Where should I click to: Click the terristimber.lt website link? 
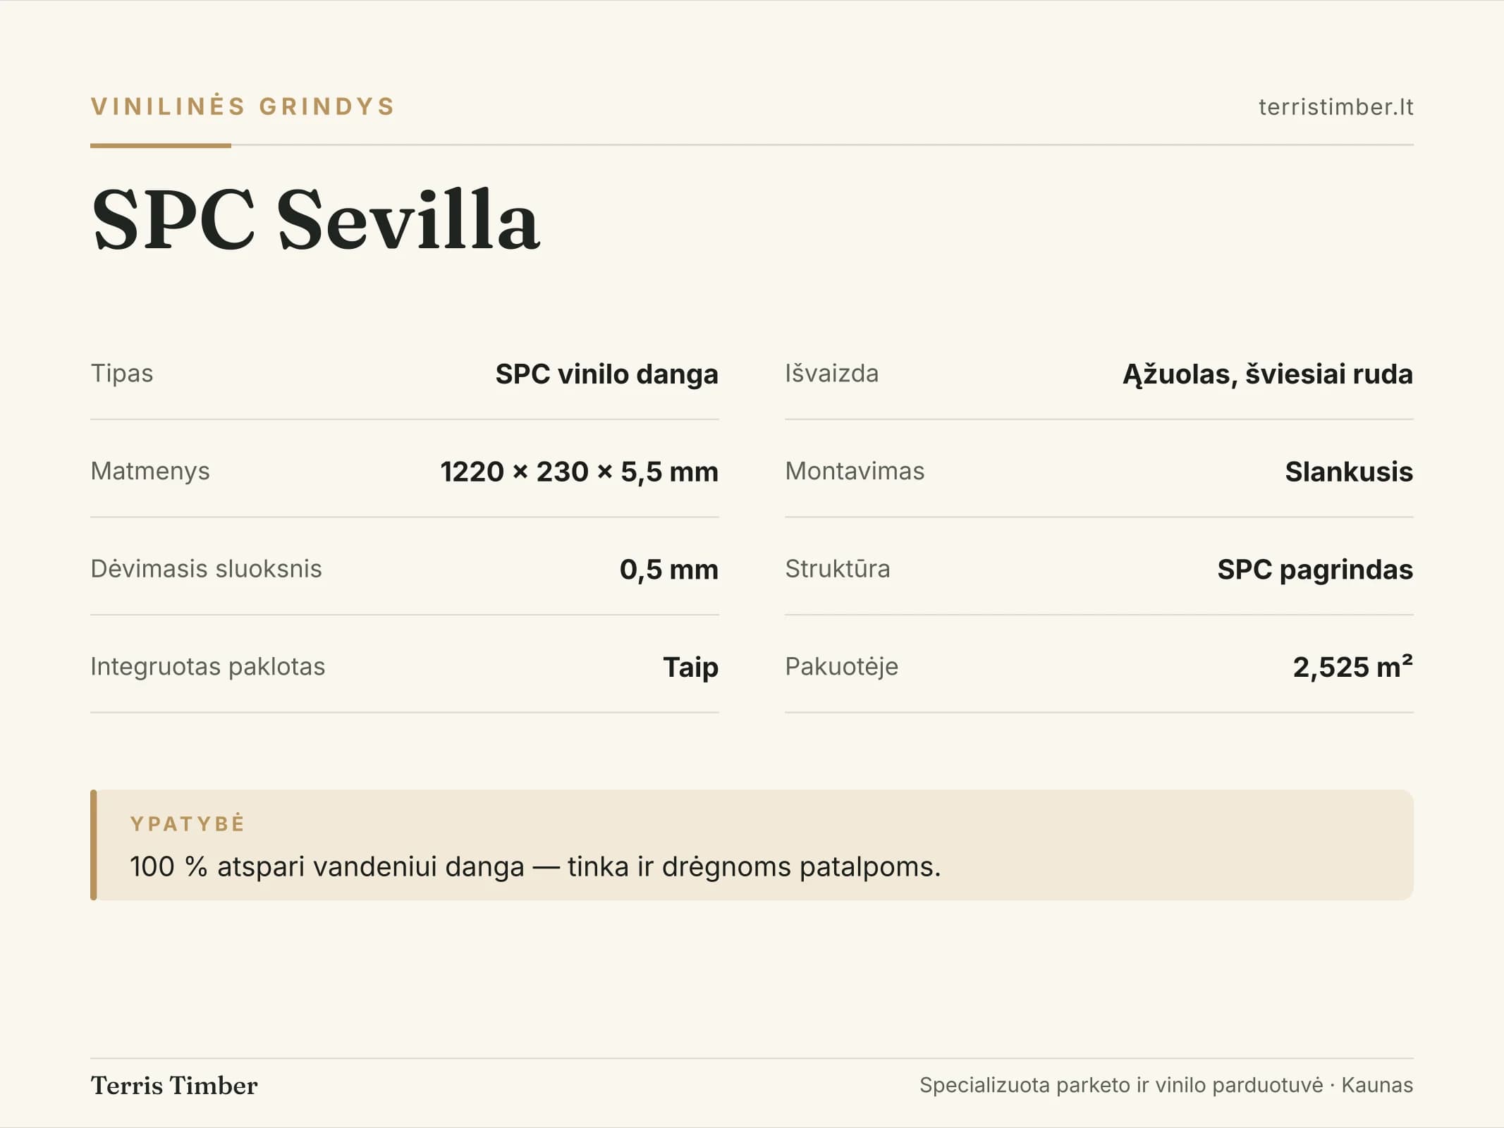point(1335,107)
